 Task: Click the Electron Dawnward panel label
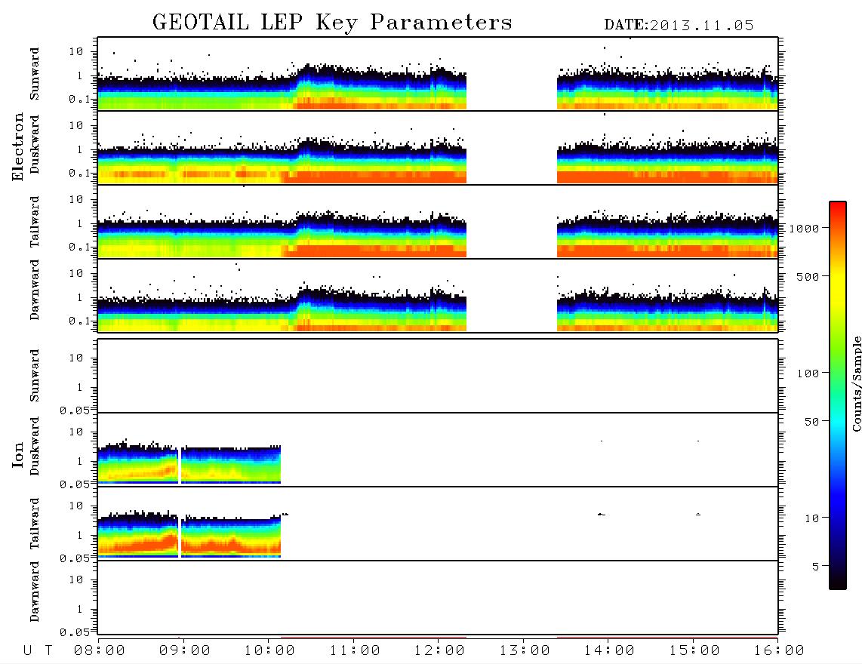(x=35, y=290)
